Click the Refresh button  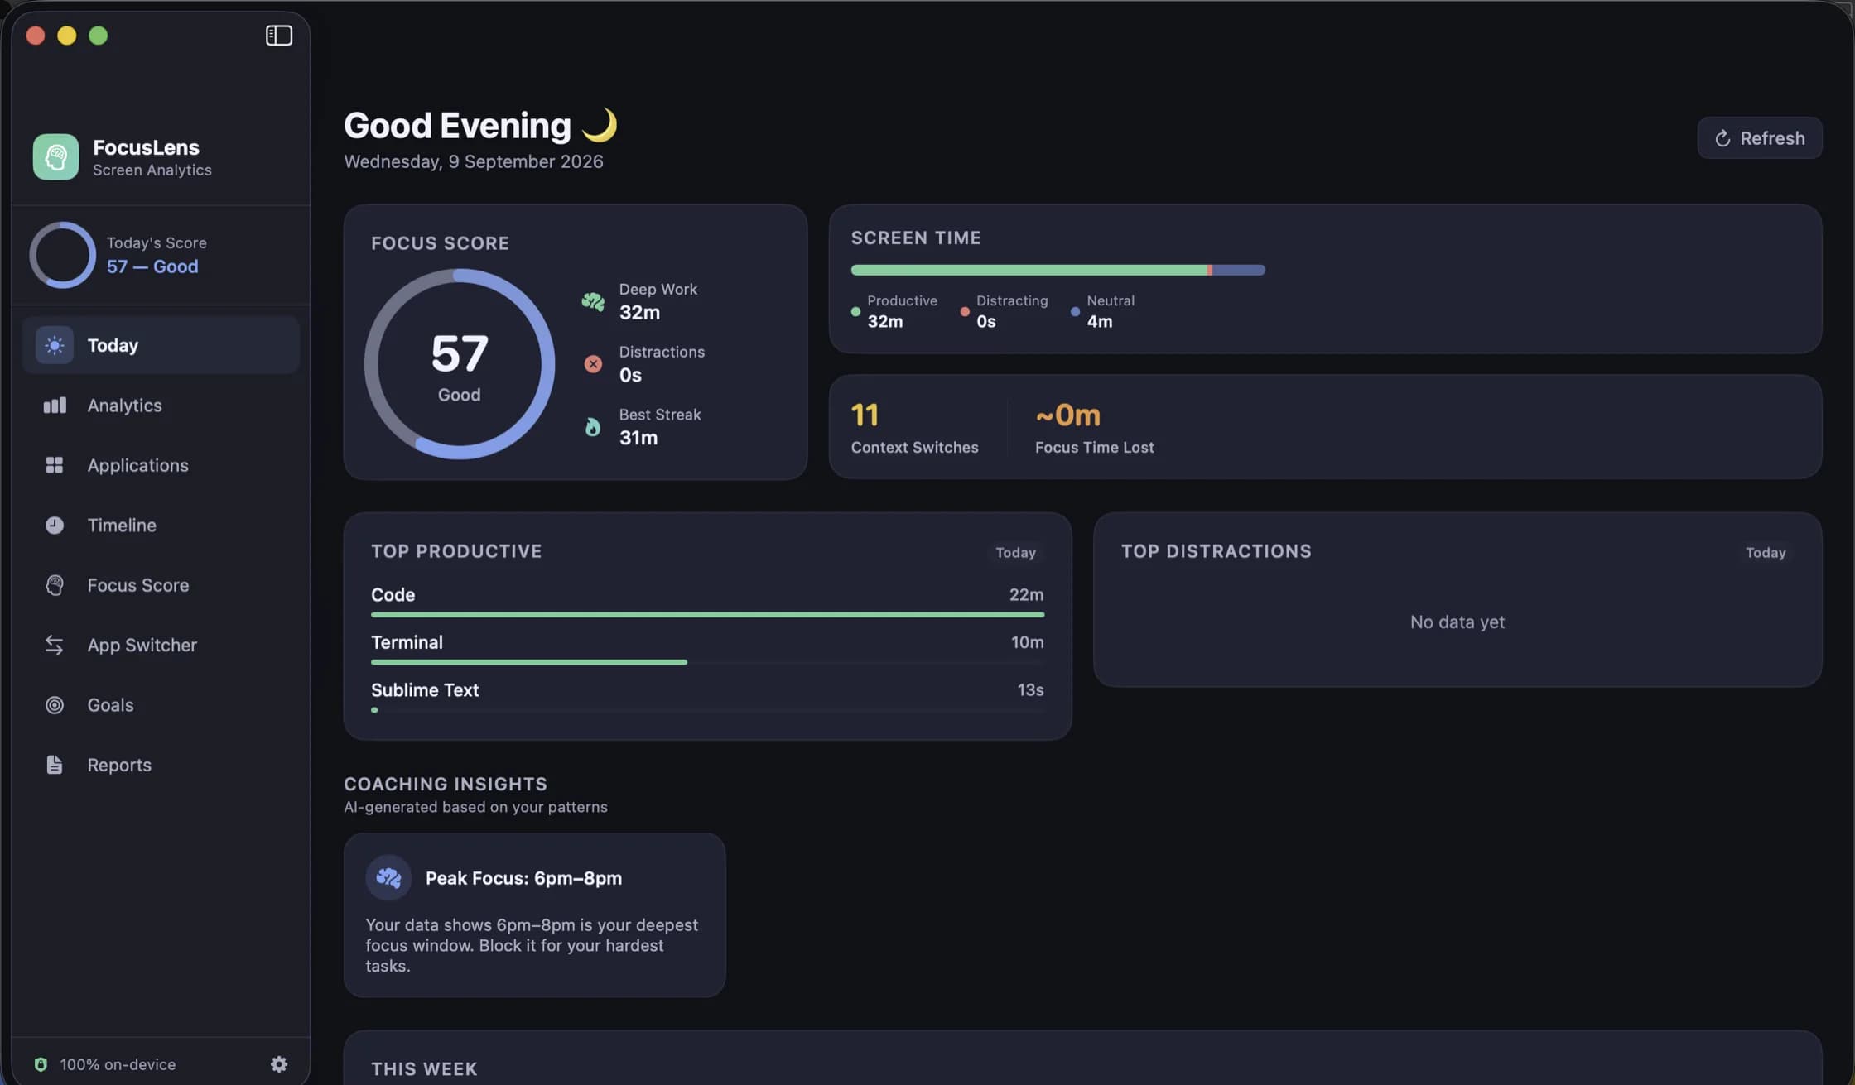1760,138
